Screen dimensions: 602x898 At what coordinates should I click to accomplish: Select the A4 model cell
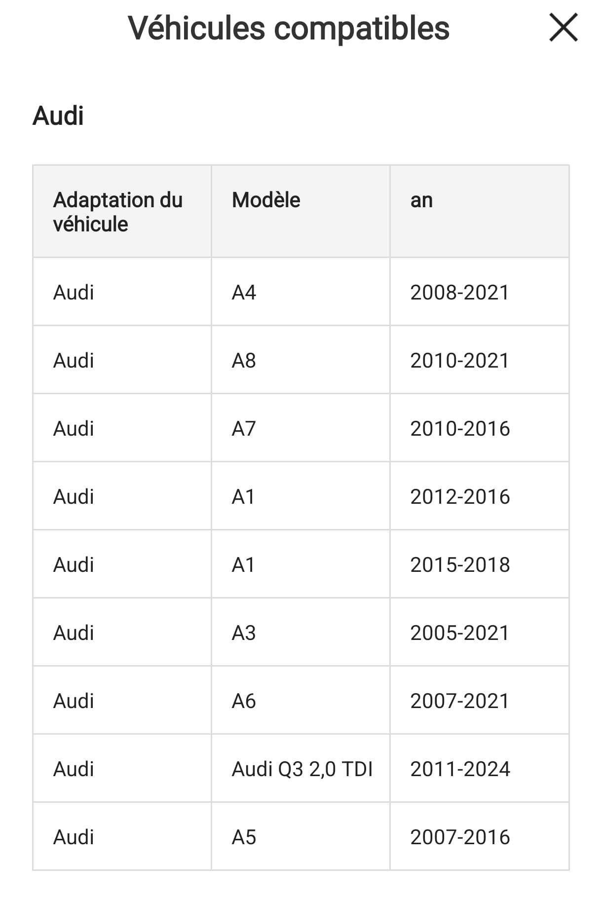[244, 293]
